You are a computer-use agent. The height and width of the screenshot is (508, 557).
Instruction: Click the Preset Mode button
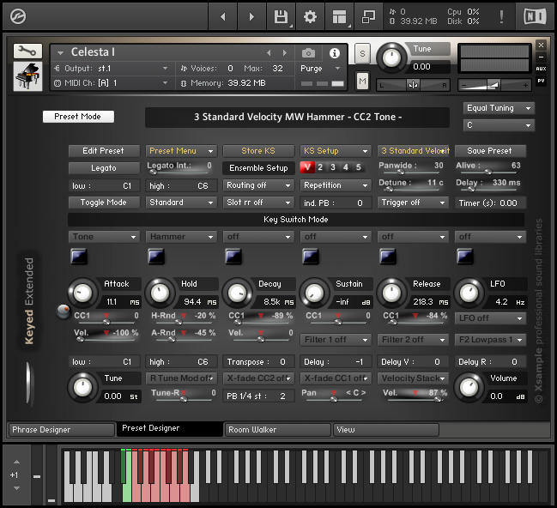pyautogui.click(x=78, y=117)
